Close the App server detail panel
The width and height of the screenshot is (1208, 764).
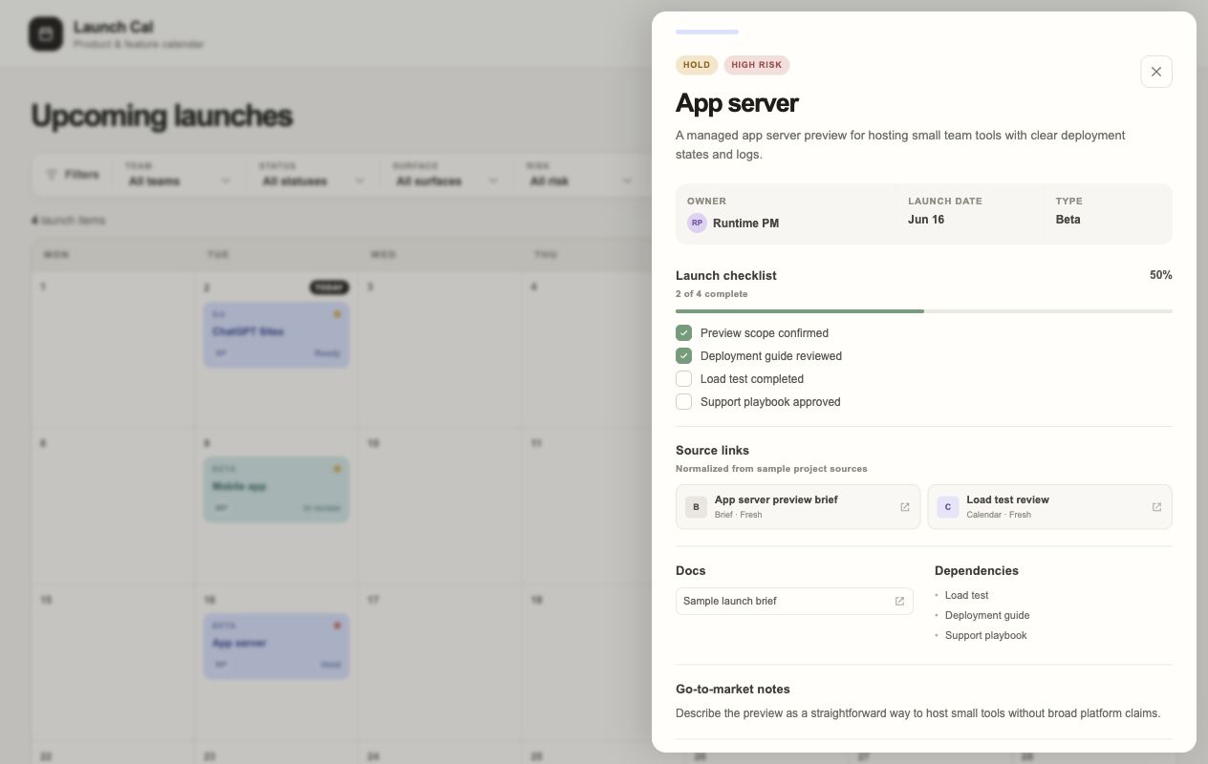(1155, 72)
